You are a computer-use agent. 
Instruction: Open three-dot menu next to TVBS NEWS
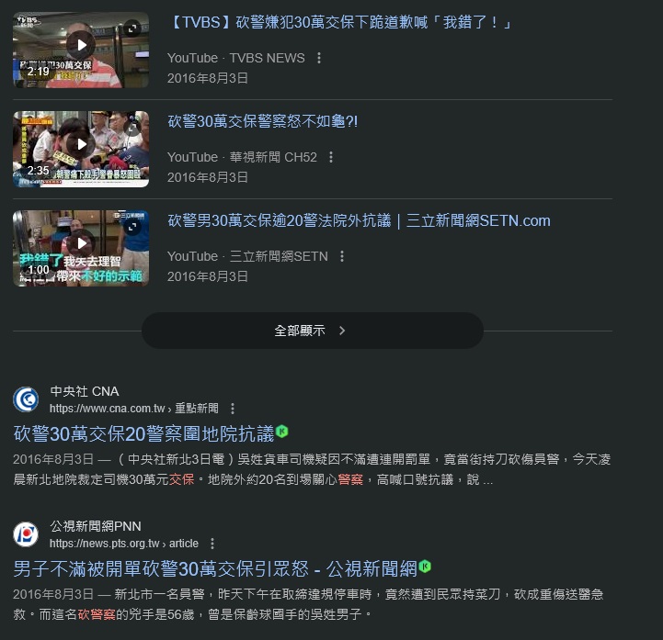point(319,58)
